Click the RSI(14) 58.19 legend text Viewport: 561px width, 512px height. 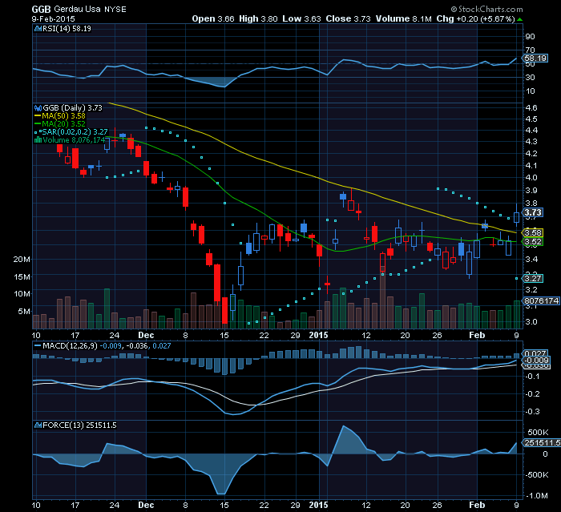pyautogui.click(x=67, y=29)
